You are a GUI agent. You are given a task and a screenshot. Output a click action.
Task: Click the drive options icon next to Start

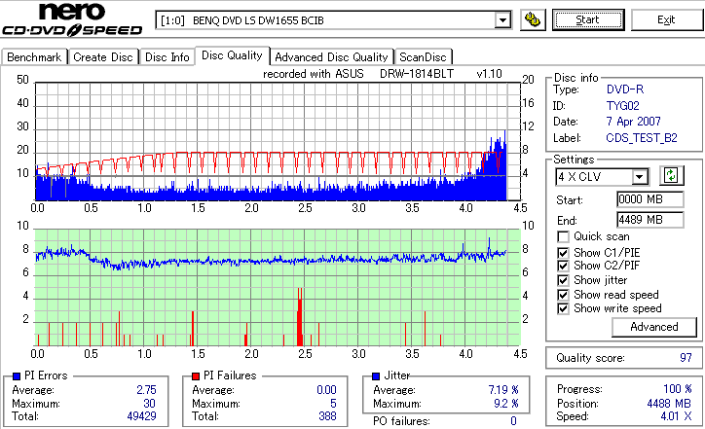(533, 19)
